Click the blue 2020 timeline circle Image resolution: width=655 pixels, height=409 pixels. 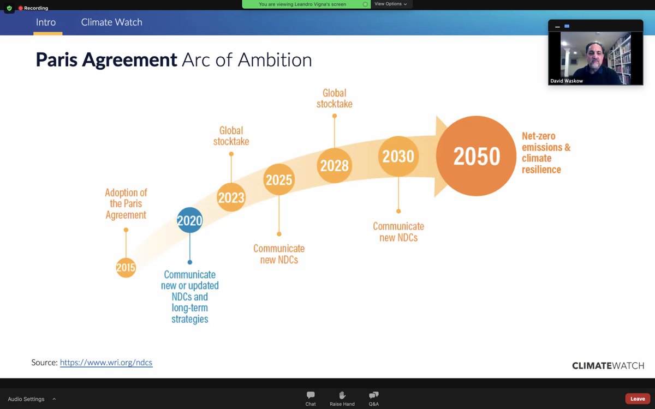[x=190, y=220]
